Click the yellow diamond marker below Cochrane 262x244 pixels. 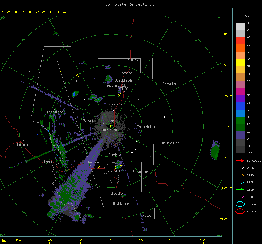tap(100, 167)
